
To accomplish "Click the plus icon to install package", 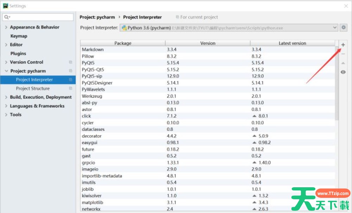I will pyautogui.click(x=343, y=45).
